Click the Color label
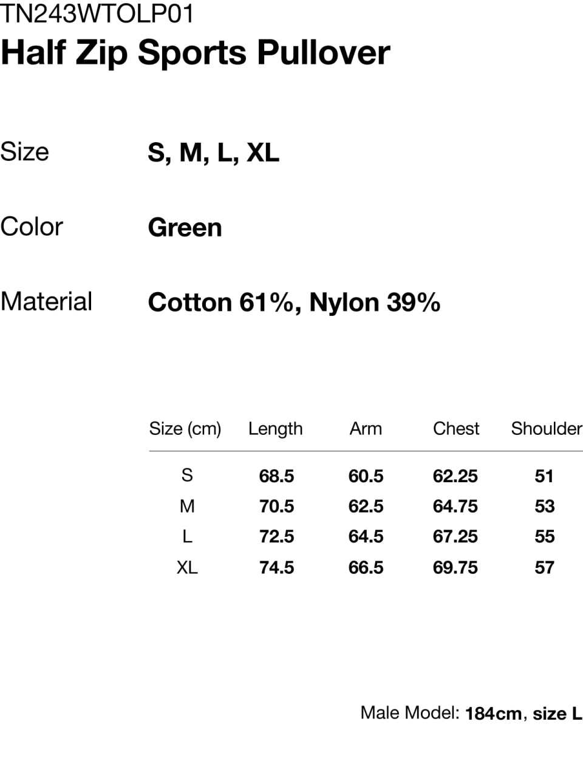This screenshot has height=778, width=583. click(32, 227)
